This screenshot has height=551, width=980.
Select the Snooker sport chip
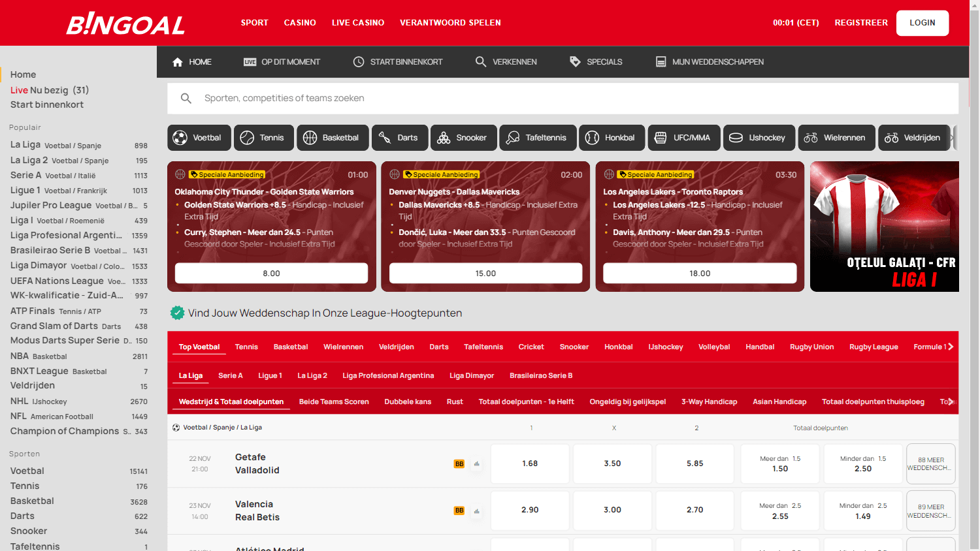click(x=464, y=138)
